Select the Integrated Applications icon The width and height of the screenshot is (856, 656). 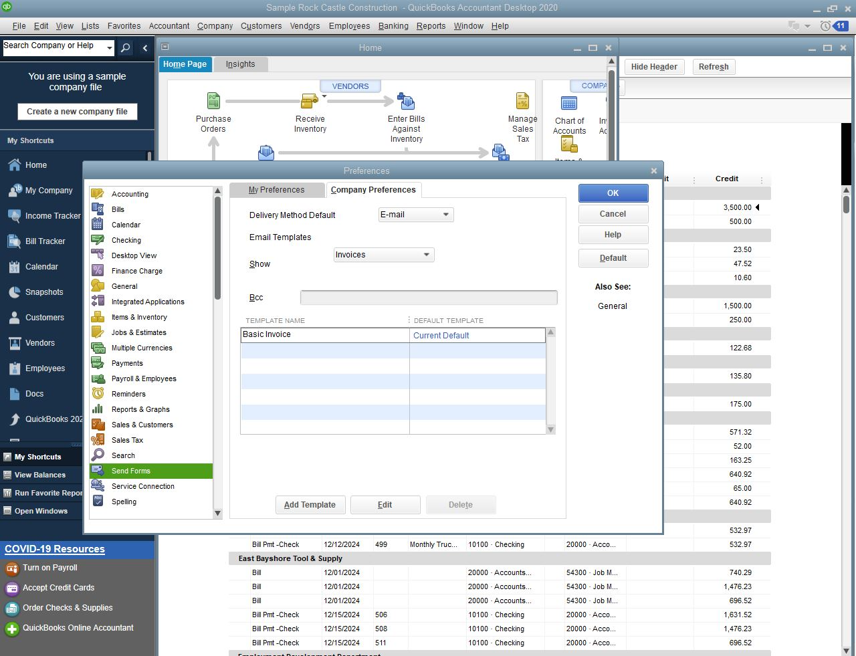tap(98, 302)
